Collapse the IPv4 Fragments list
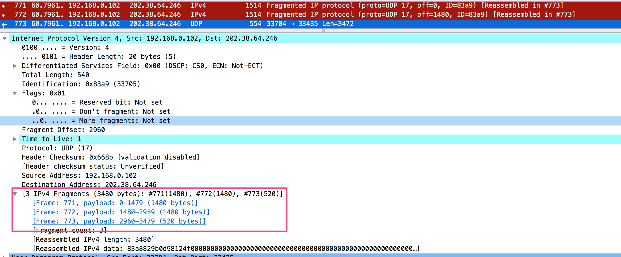Image resolution: width=621 pixels, height=257 pixels. coord(14,194)
